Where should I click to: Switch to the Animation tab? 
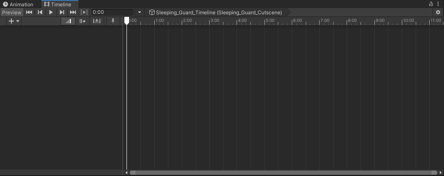pyautogui.click(x=18, y=4)
